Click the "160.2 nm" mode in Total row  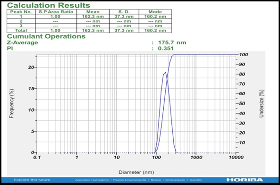coord(155,30)
